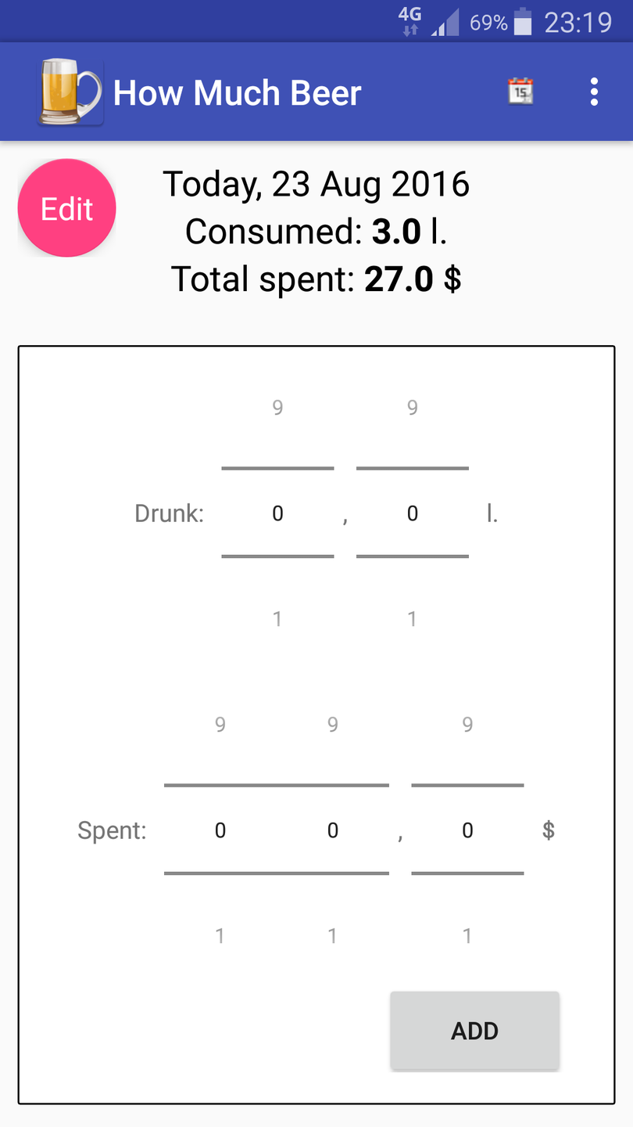Image resolution: width=633 pixels, height=1127 pixels.
Task: Tap the Spent cents value 0
Action: 467,830
